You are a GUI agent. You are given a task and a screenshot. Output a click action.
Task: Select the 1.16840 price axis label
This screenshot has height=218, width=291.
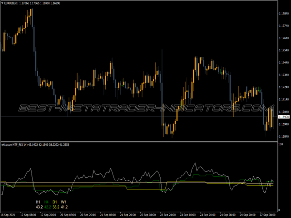point(284,137)
